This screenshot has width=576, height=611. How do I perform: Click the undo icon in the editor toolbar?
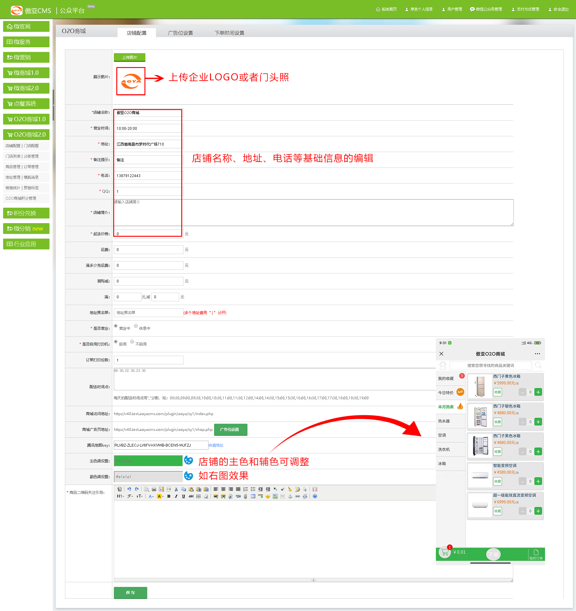point(129,489)
